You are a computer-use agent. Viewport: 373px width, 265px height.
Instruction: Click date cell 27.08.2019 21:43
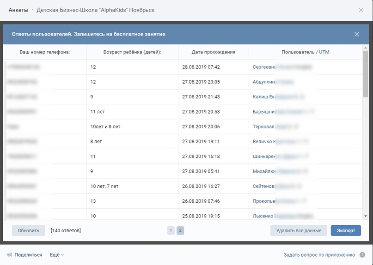pos(201,97)
